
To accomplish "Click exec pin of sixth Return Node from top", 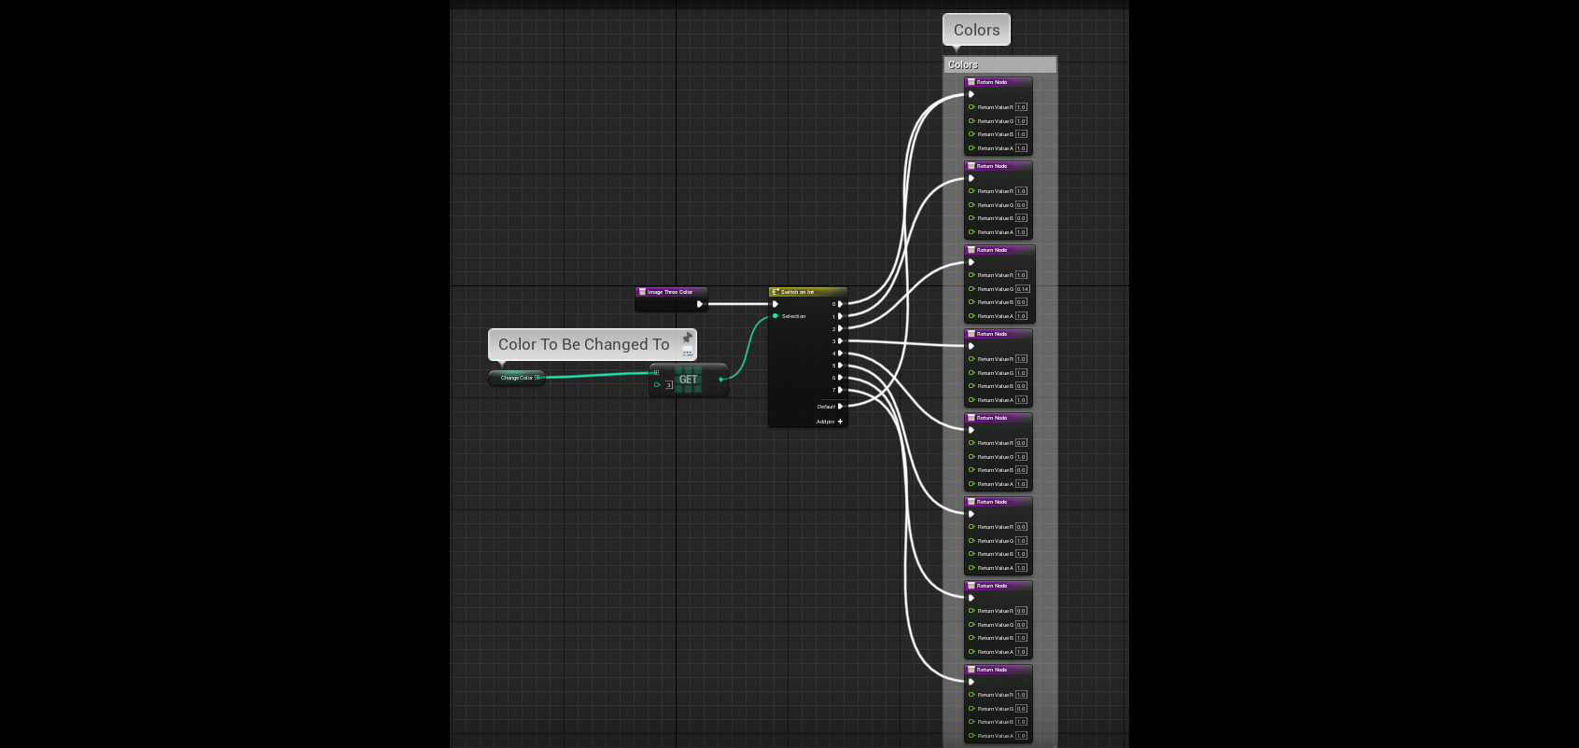I will [971, 514].
